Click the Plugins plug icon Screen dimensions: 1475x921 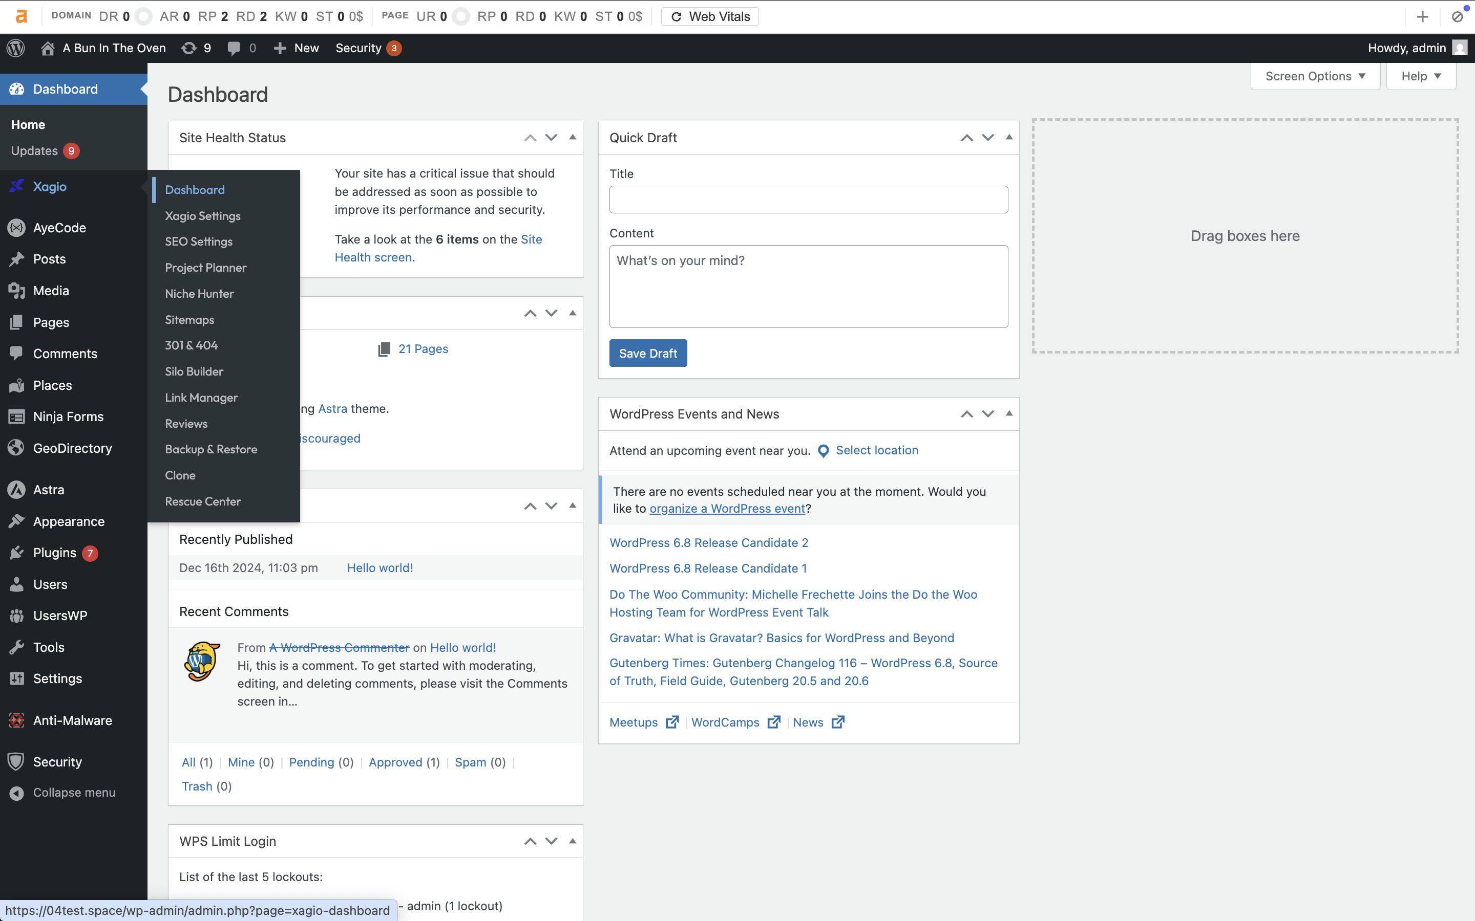tap(16, 553)
